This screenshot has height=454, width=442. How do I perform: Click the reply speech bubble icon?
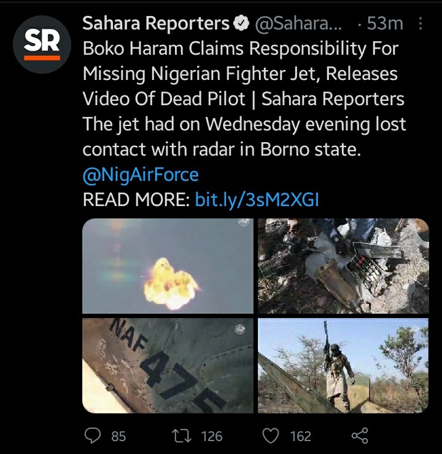click(x=93, y=436)
